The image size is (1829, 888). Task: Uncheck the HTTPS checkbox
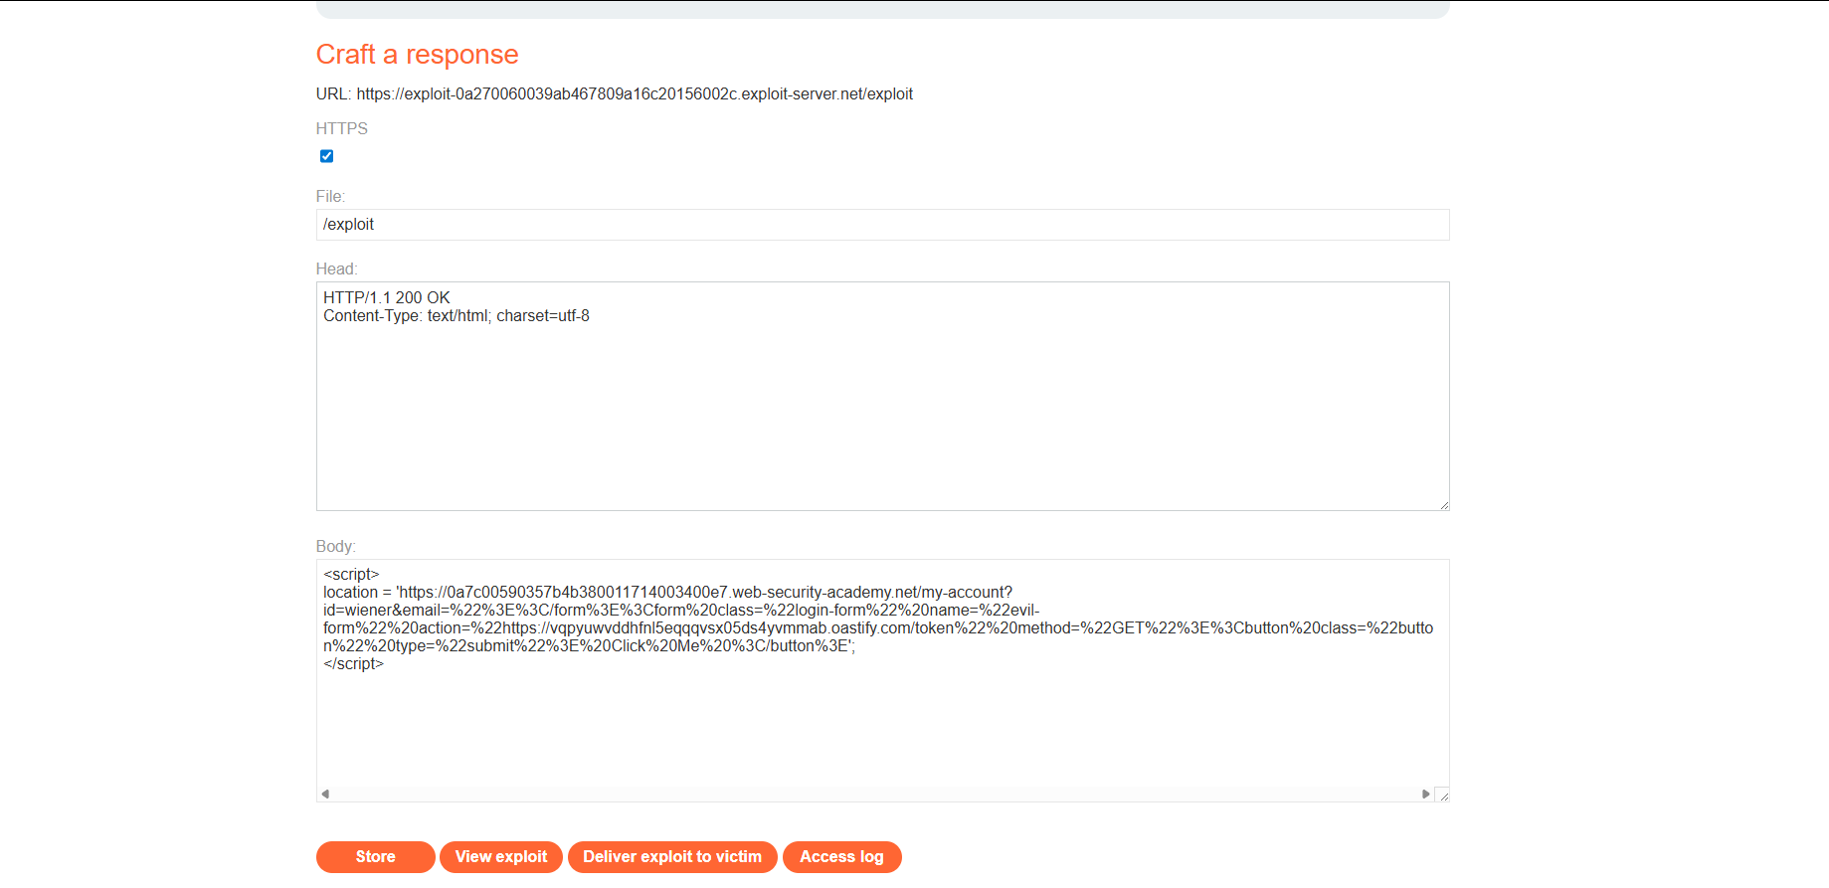coord(326,156)
